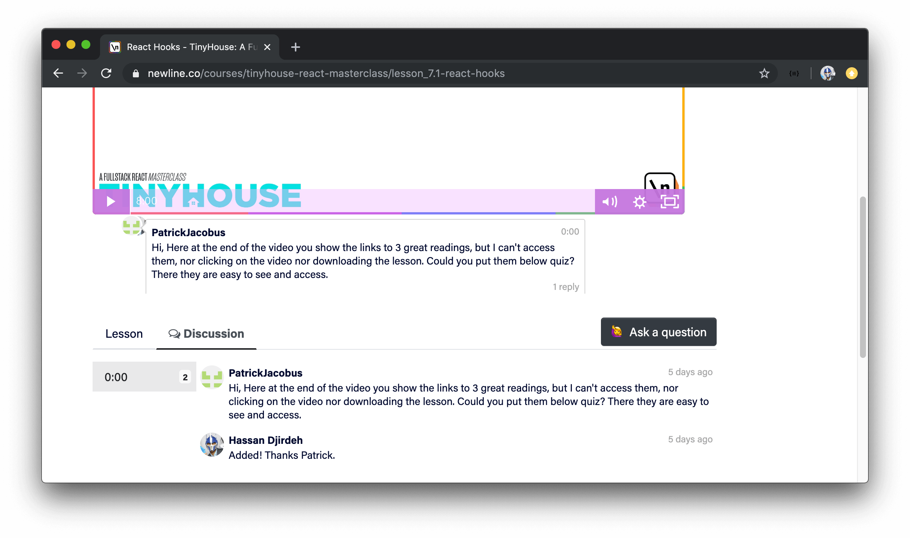
Task: Click the TINYHOUSE title in video
Action: tap(200, 195)
